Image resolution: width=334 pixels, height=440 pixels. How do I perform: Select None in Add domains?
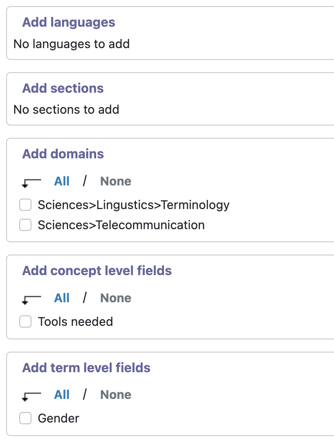pos(115,181)
